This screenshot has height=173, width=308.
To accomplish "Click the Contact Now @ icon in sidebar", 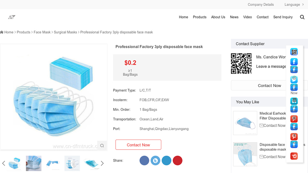I will [294, 79].
